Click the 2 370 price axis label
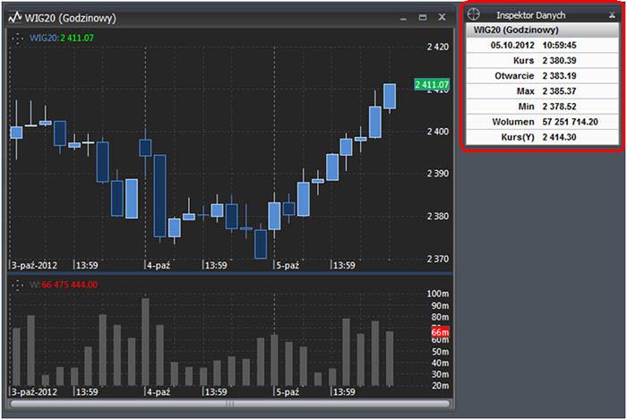The image size is (627, 420). coord(437,259)
